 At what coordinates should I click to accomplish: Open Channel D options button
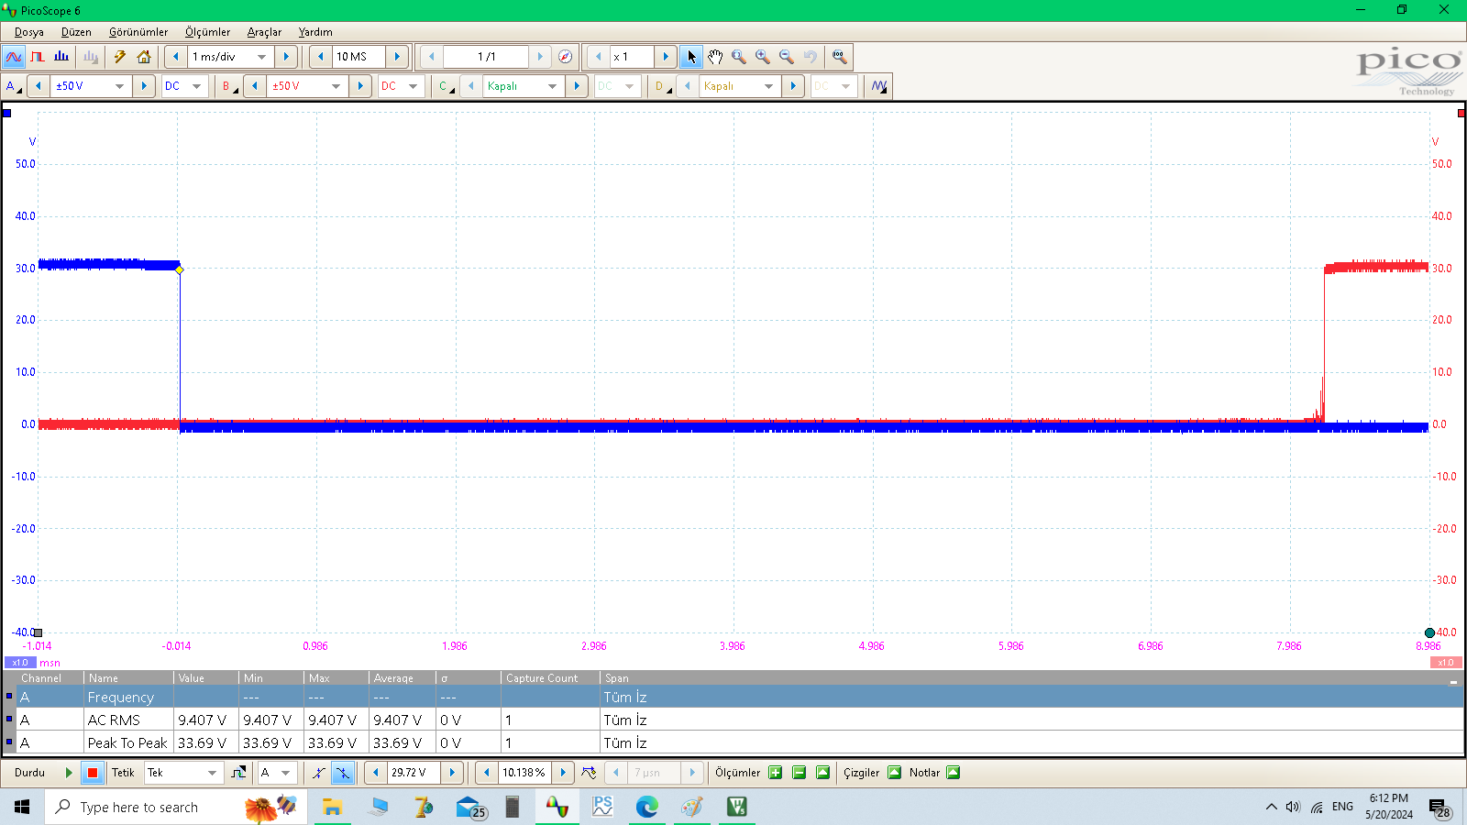[x=662, y=86]
